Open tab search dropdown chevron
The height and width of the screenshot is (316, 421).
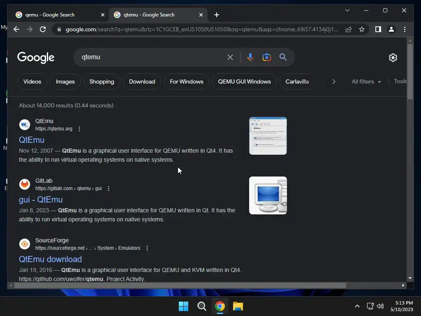(x=347, y=10)
